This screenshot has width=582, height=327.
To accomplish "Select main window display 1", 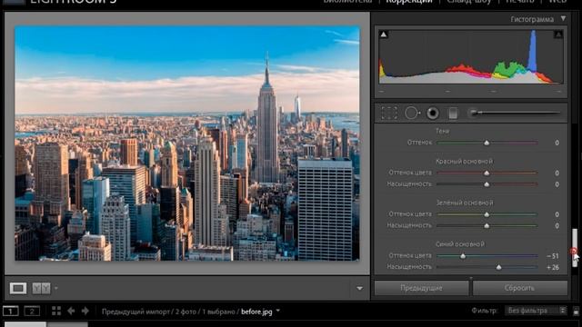I will pyautogui.click(x=10, y=311).
